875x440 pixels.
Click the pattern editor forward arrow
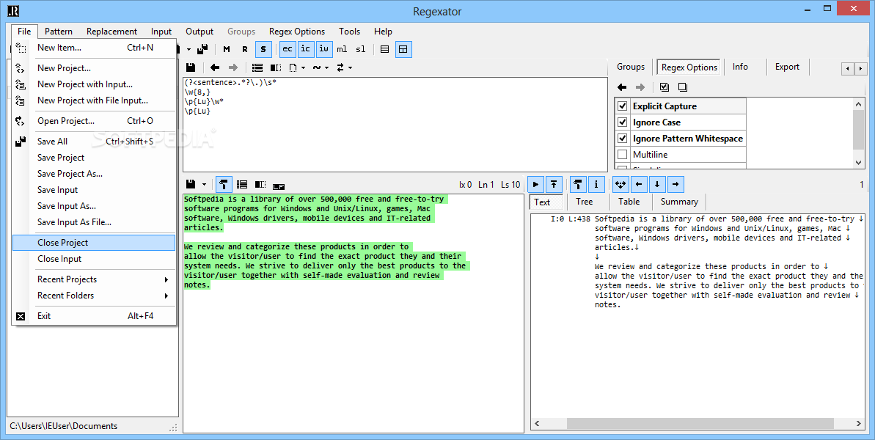click(x=233, y=67)
